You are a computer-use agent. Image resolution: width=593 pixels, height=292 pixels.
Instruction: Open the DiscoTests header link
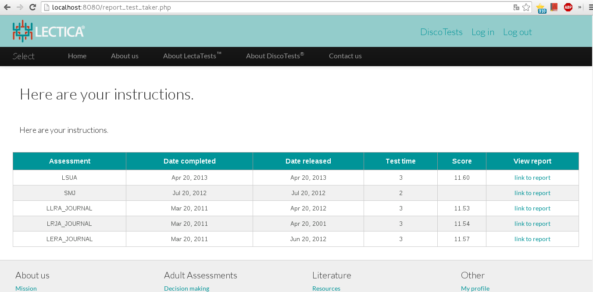[x=441, y=32]
